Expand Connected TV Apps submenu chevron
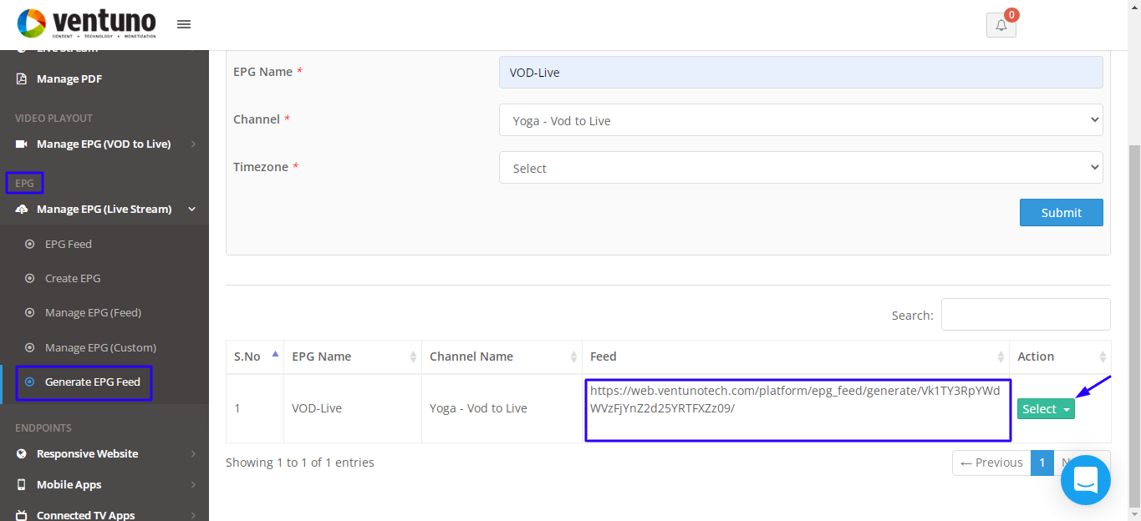This screenshot has width=1141, height=521. click(193, 515)
